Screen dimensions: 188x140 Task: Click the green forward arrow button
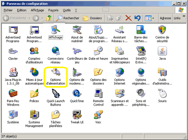(x=36, y=18)
